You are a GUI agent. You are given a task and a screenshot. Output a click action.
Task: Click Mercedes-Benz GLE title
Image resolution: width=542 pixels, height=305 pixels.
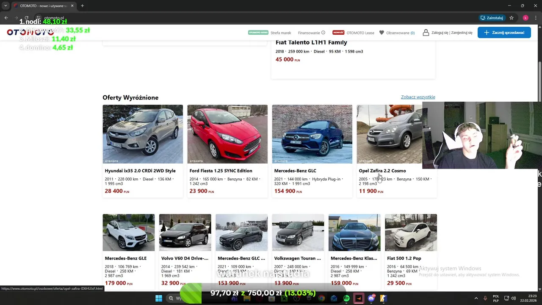coord(126,258)
